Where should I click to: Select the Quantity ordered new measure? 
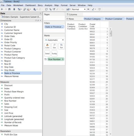click(x=14, y=98)
